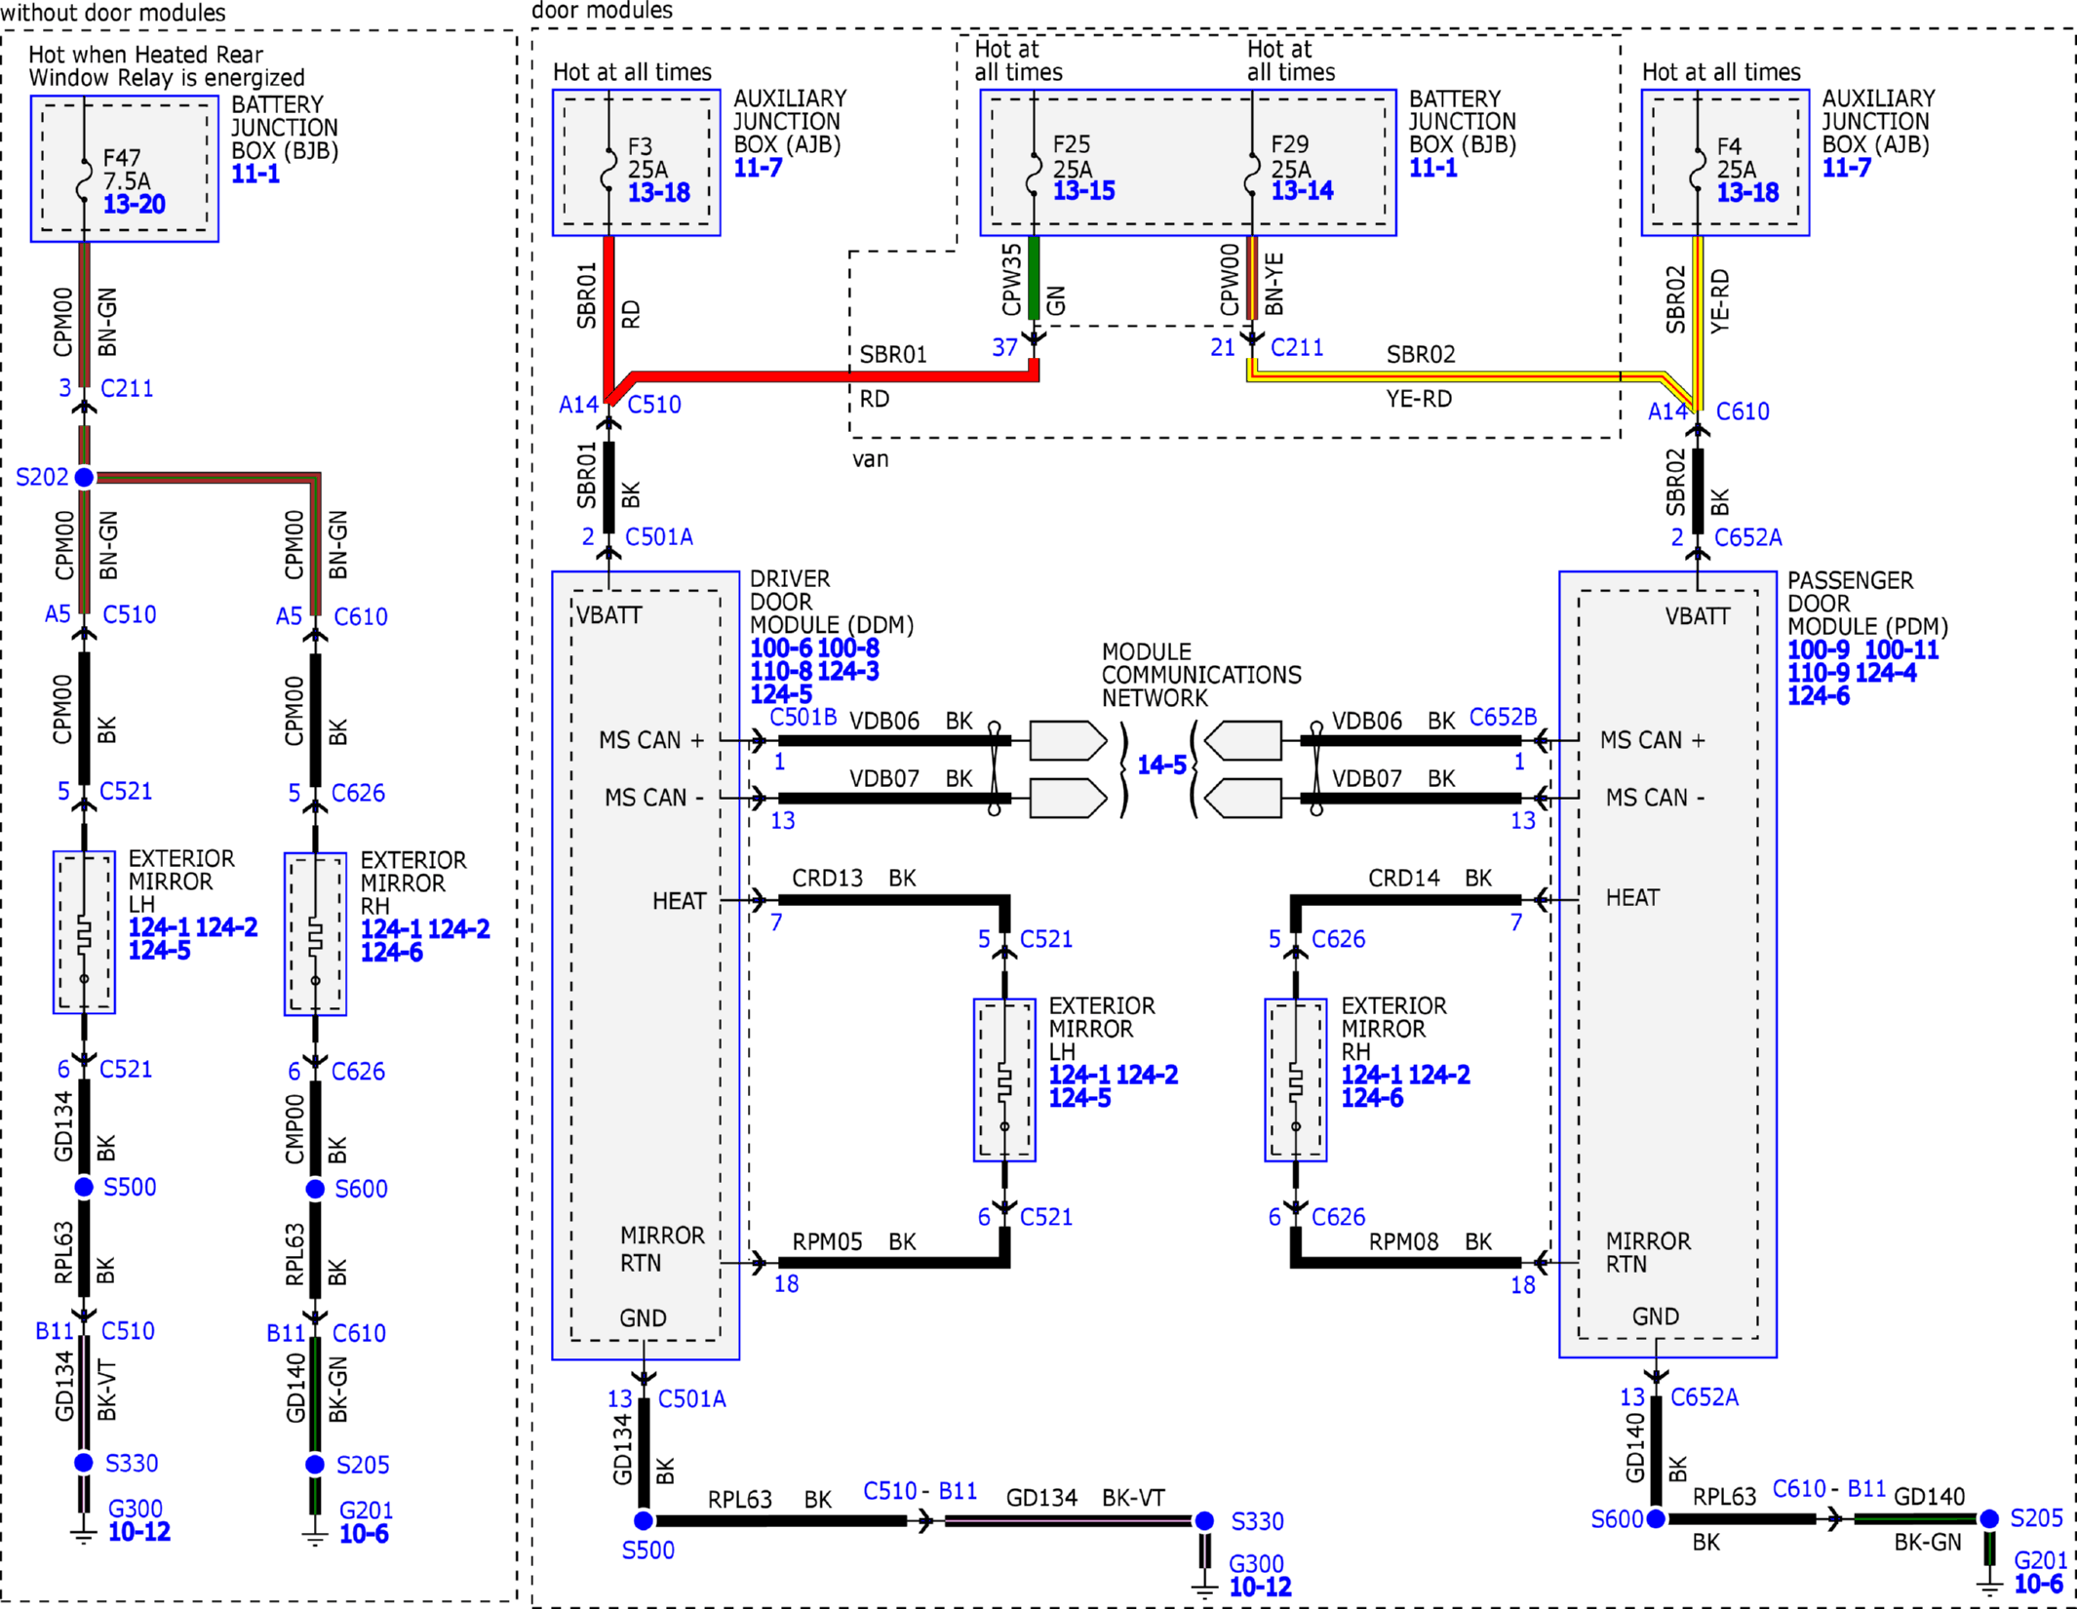Click the 'C510 - B11' connector label
The height and width of the screenshot is (1609, 2077).
pos(920,1490)
